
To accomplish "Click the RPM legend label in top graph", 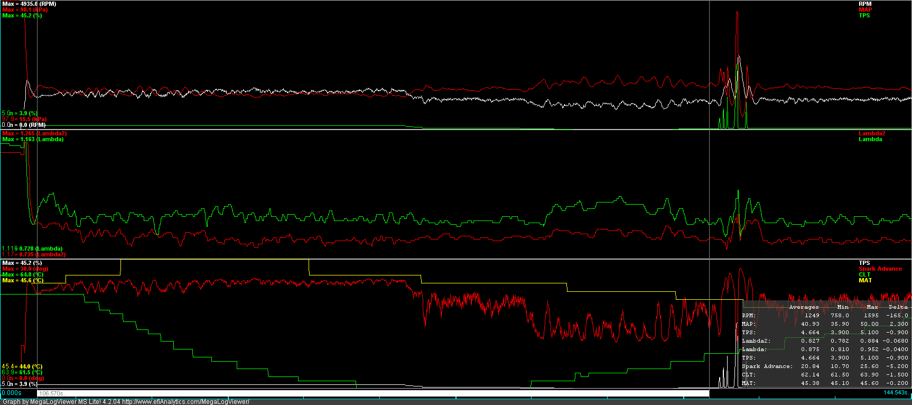I will point(865,4).
